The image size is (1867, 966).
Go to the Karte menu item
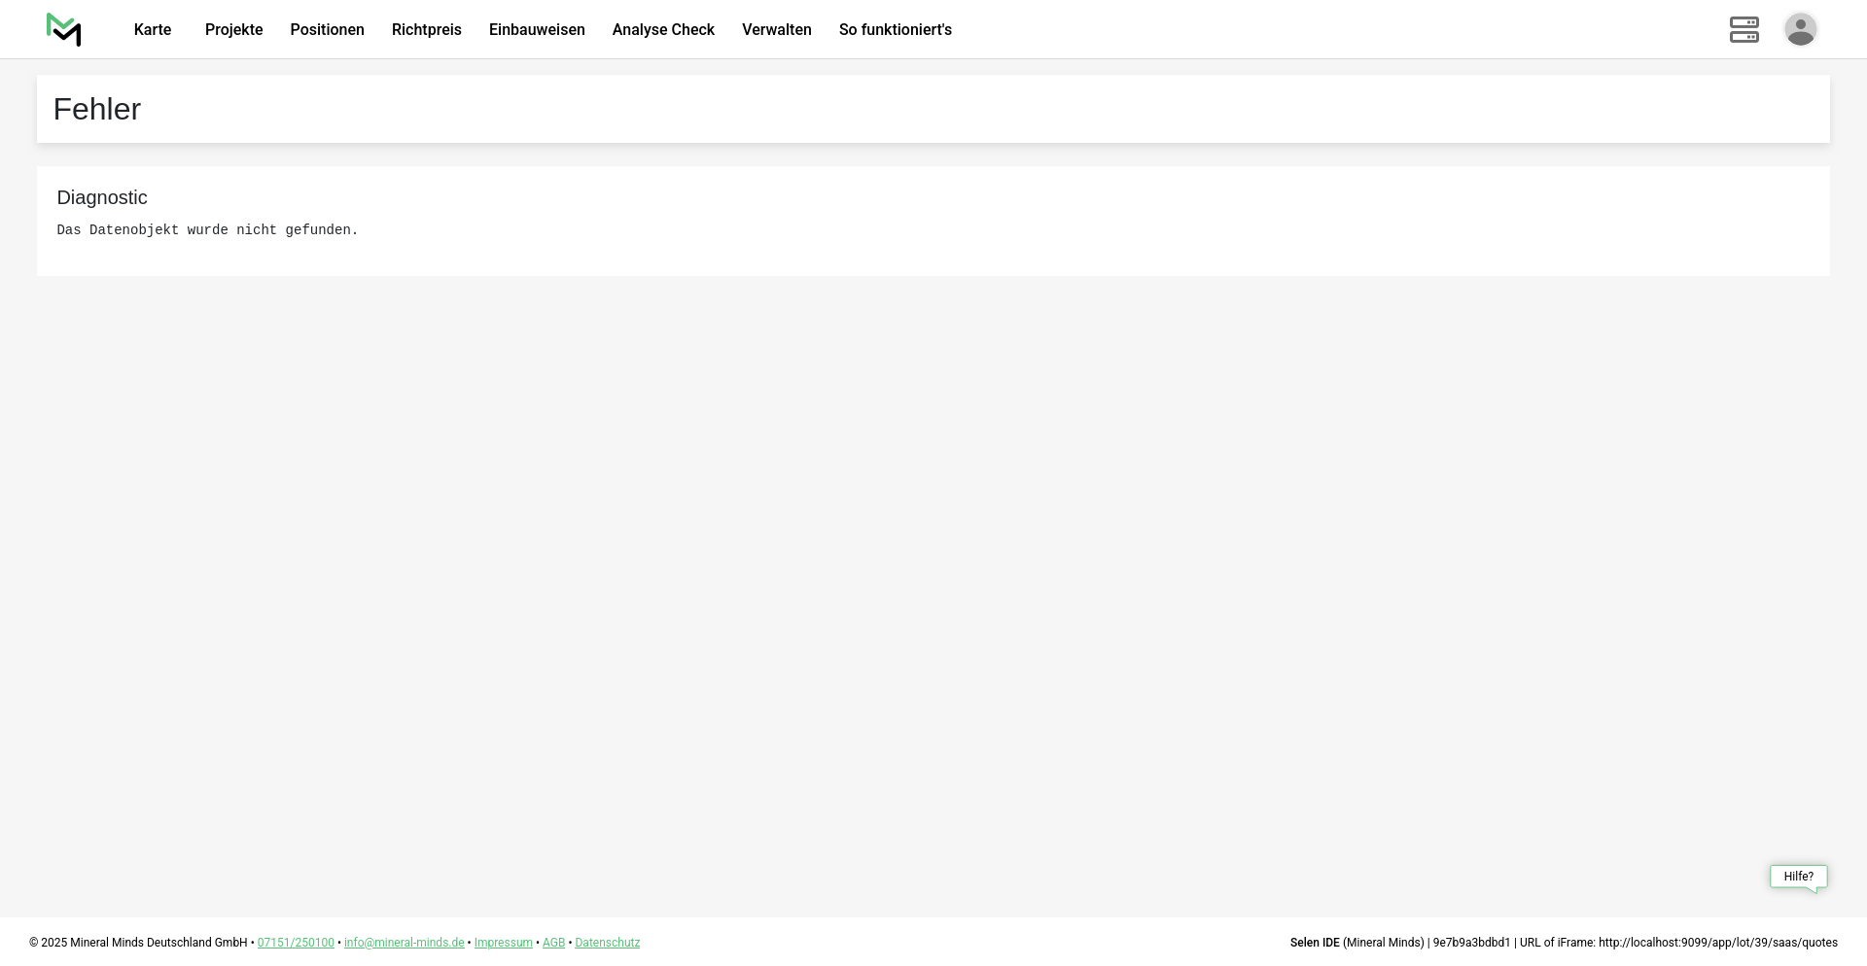(153, 30)
